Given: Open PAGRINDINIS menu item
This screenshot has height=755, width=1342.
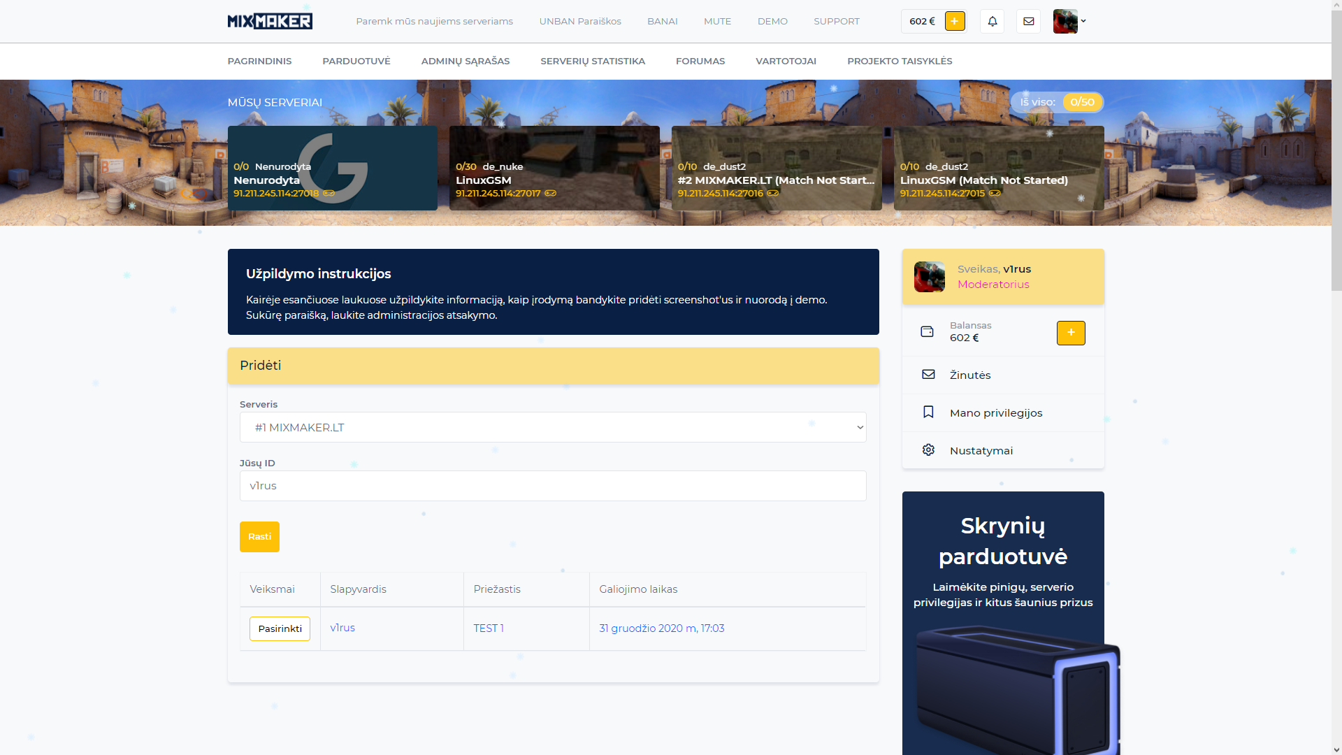Looking at the screenshot, I should 259,61.
